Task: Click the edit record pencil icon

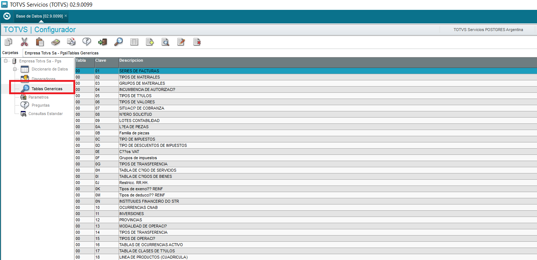Action: click(x=181, y=42)
